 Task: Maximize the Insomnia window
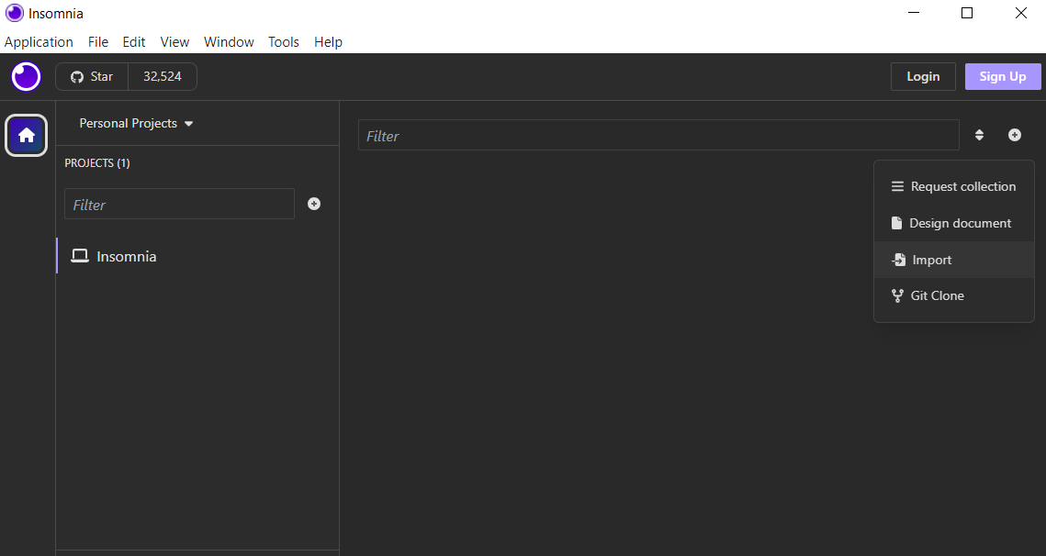point(967,13)
